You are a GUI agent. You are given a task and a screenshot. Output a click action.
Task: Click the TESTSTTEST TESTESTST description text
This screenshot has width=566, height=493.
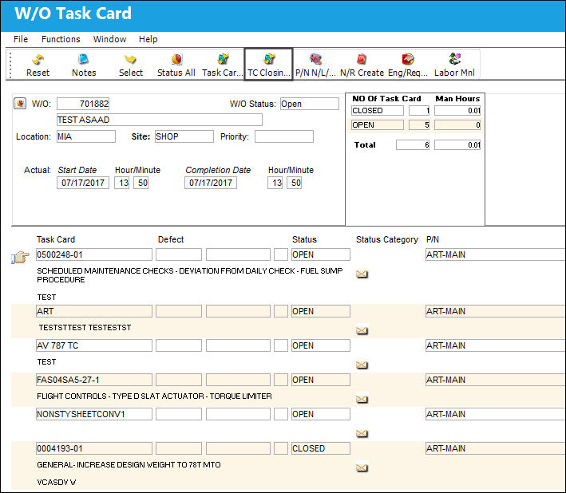(x=85, y=327)
